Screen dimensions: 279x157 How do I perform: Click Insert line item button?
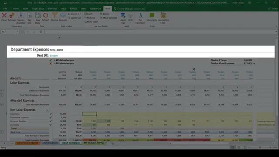point(88,14)
